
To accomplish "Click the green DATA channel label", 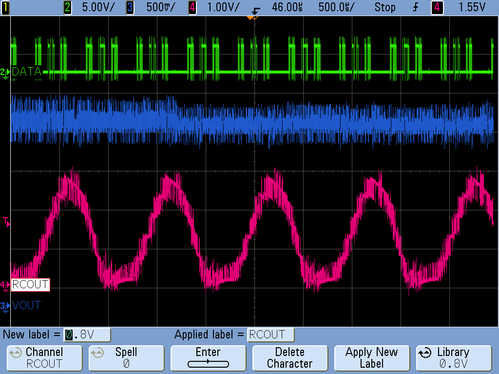I will (x=26, y=72).
